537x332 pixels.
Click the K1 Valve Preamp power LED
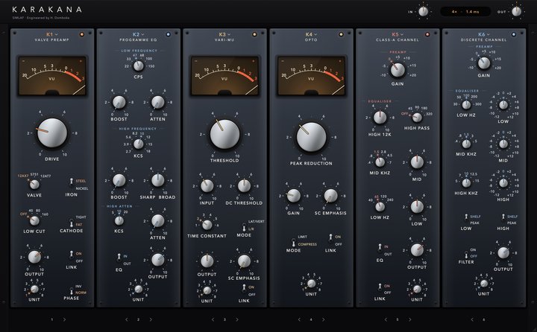point(82,34)
